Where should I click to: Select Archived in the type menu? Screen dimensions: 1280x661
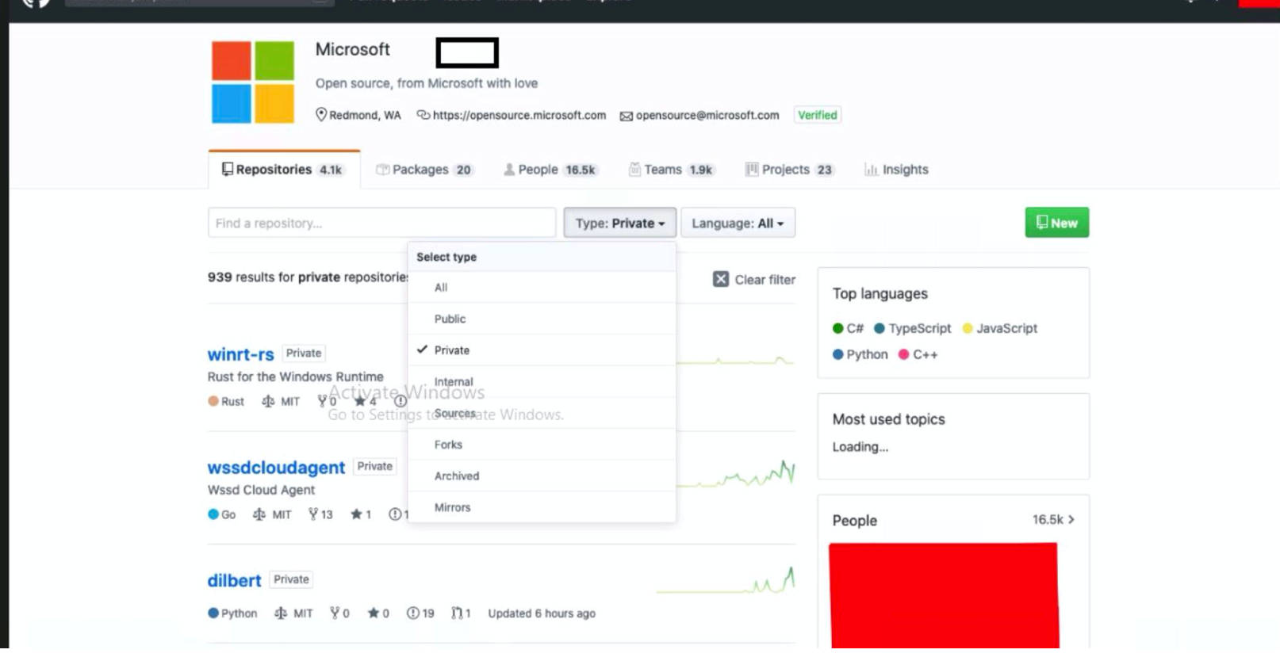coord(542,476)
